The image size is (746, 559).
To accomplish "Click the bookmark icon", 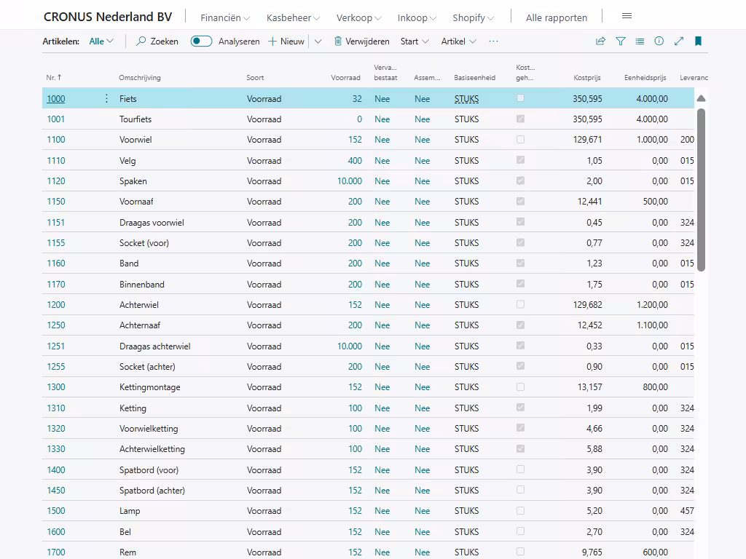I will [x=698, y=41].
